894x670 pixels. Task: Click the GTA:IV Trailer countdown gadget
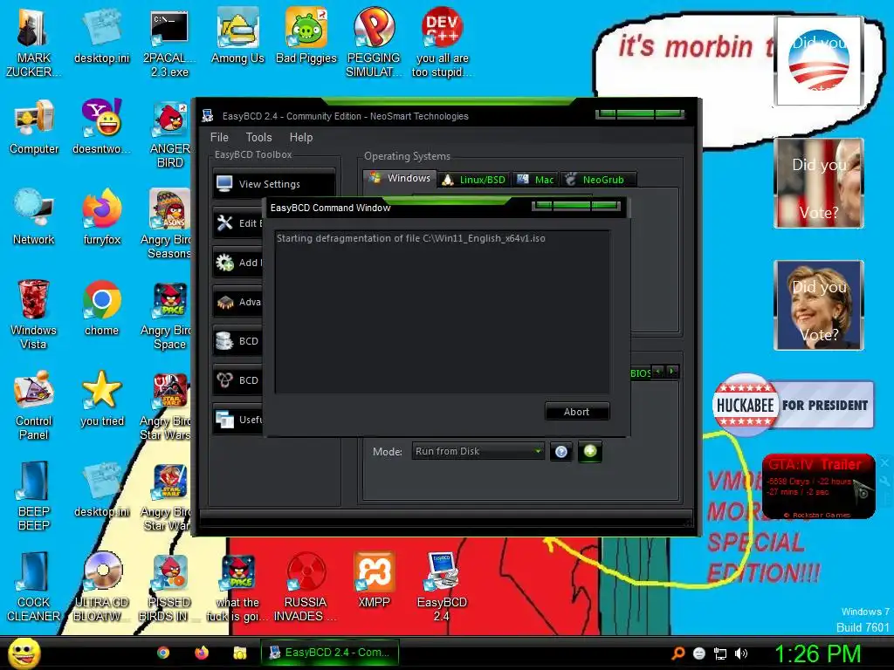819,486
